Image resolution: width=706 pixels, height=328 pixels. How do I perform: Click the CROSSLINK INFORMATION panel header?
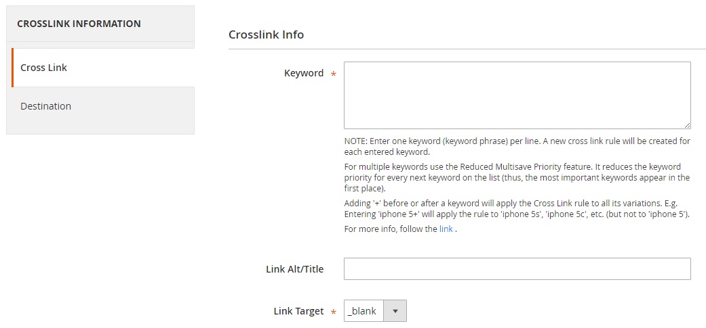(x=100, y=24)
